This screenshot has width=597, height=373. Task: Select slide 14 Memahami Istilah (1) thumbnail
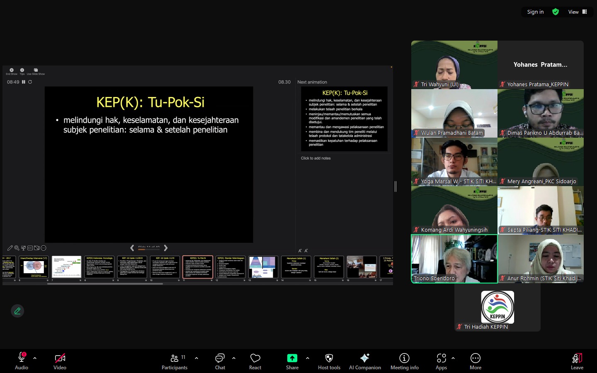[296, 267]
